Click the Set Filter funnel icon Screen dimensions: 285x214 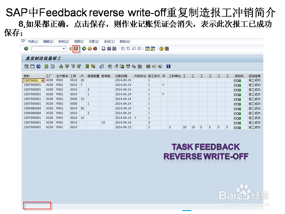(x=73, y=66)
